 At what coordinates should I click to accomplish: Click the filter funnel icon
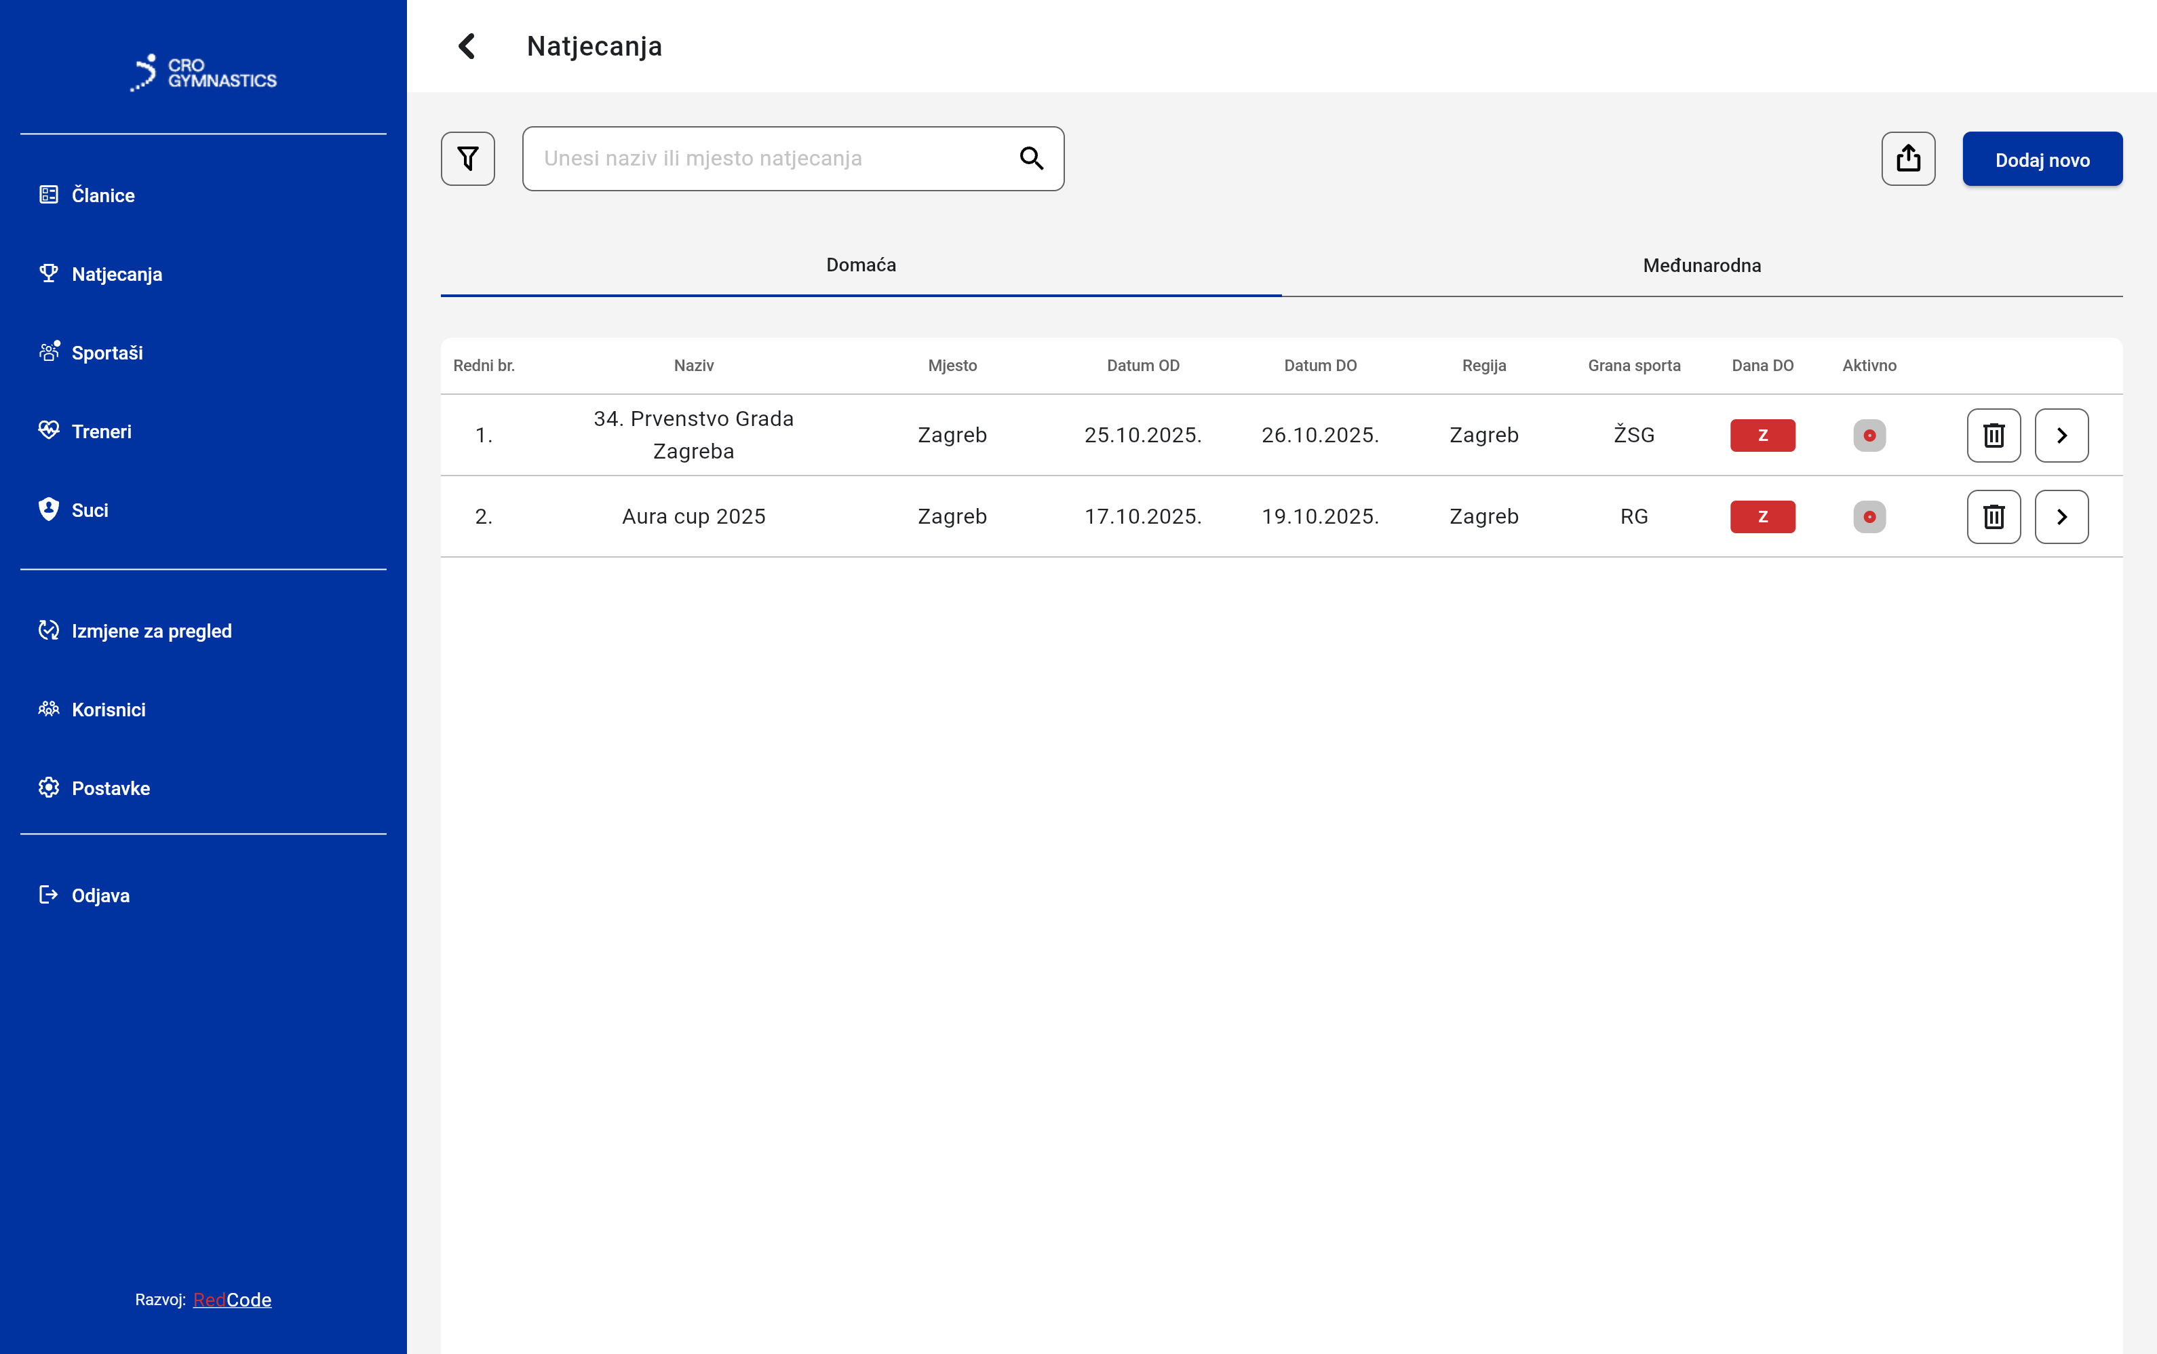pos(467,159)
